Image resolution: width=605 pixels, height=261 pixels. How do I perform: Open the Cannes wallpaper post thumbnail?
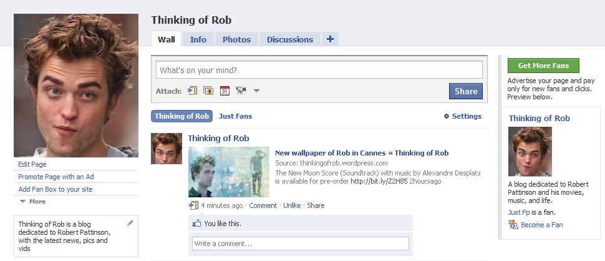click(229, 172)
